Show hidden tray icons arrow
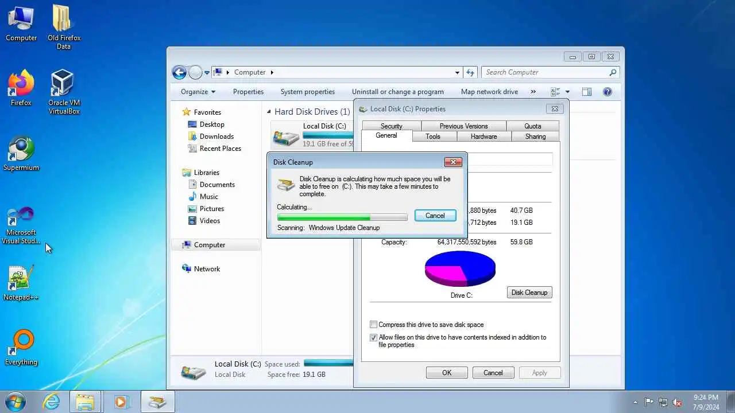Viewport: 735px width, 413px height. click(635, 402)
